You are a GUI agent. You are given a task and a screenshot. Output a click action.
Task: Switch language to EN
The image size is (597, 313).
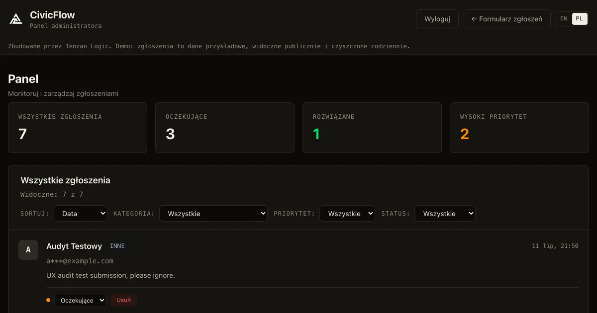point(564,19)
